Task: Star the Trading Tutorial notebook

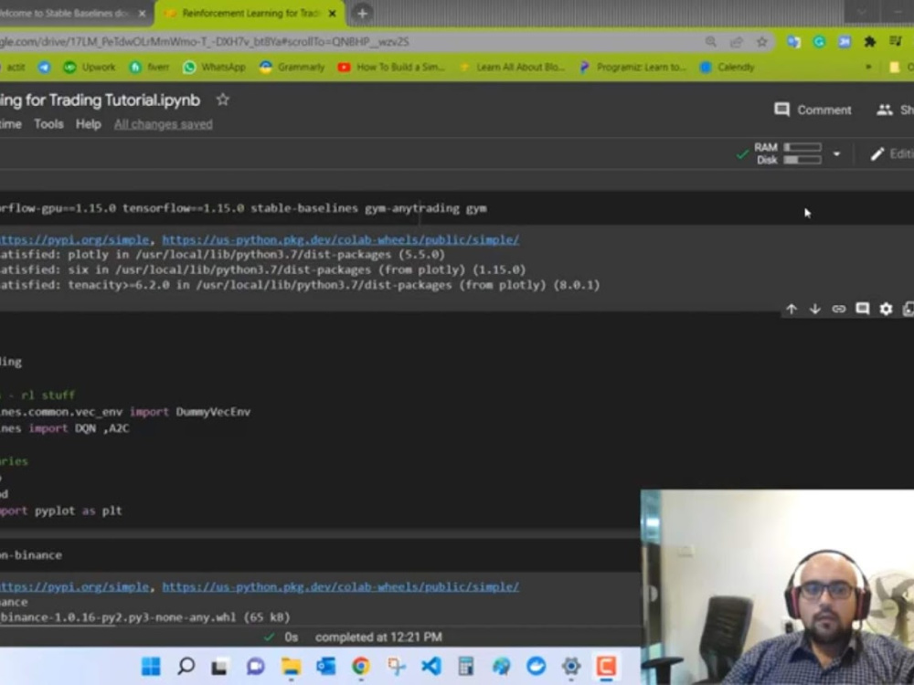Action: click(222, 100)
